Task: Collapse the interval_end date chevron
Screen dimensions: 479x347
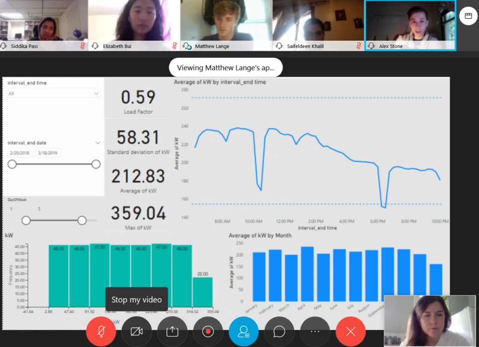Action: tap(98, 143)
